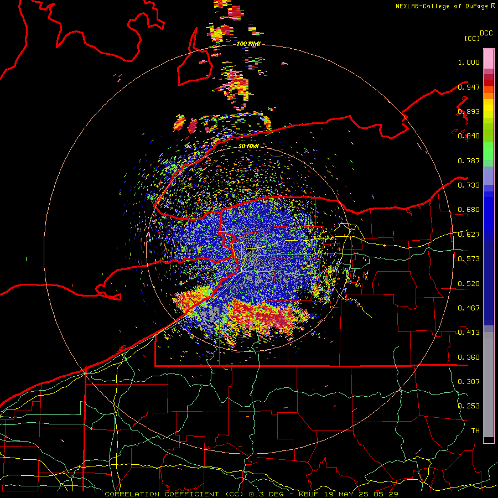Click the radar site marker at map center
Image resolution: width=498 pixels, height=498 pixels.
coord(250,250)
